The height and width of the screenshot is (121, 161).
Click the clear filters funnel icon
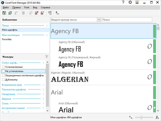[46, 57]
